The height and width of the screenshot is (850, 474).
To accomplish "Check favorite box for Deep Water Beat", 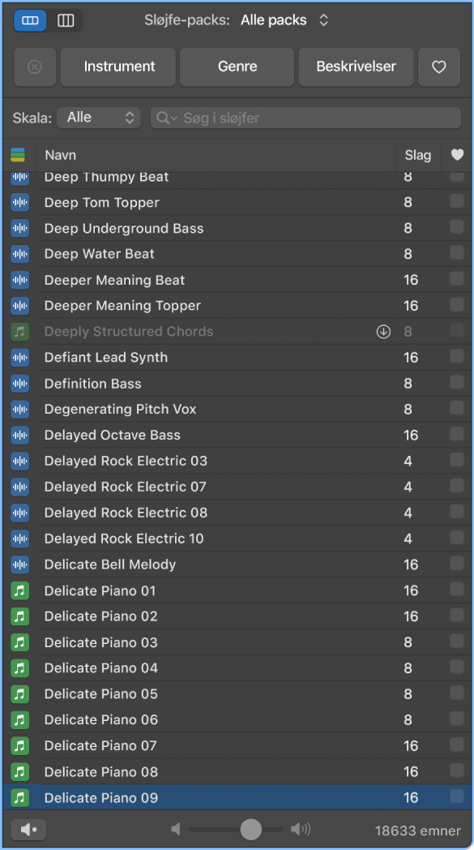I will point(457,252).
